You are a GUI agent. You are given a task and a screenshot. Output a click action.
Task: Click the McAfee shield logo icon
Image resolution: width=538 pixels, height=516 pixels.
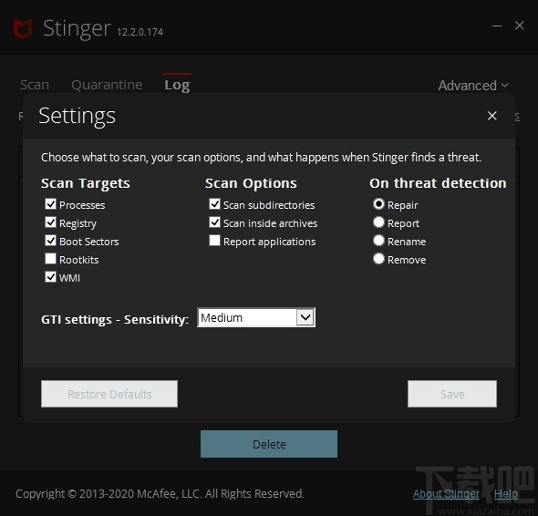tap(23, 28)
